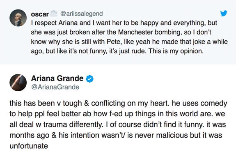The width and height of the screenshot is (236, 159).
Task: Open the @ArianaGrande handle link
Action: 55,87
